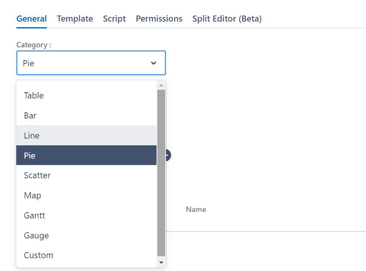Select the Map category
The height and width of the screenshot is (271, 366).
point(86,195)
